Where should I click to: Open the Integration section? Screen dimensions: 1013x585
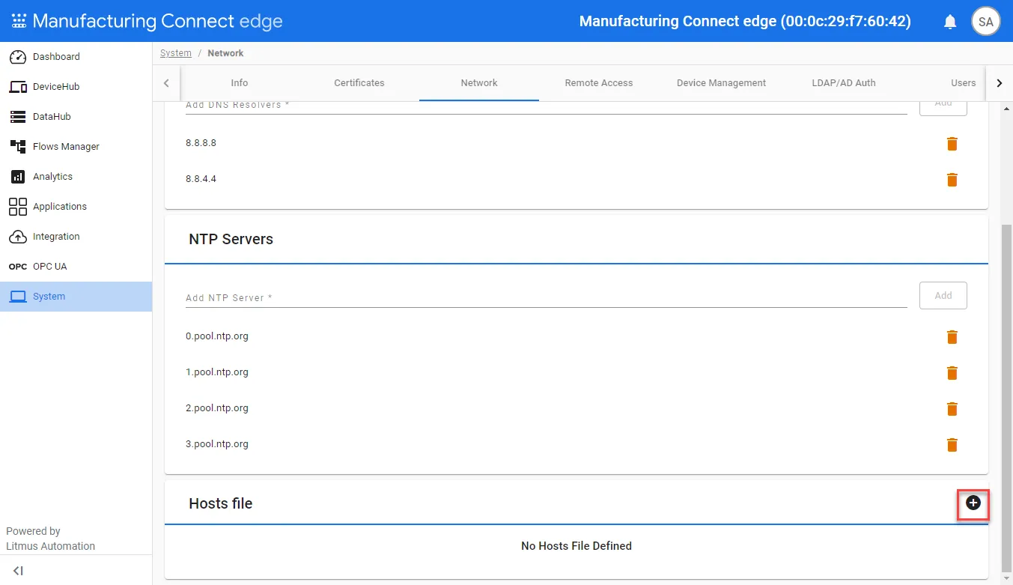pyautogui.click(x=76, y=237)
